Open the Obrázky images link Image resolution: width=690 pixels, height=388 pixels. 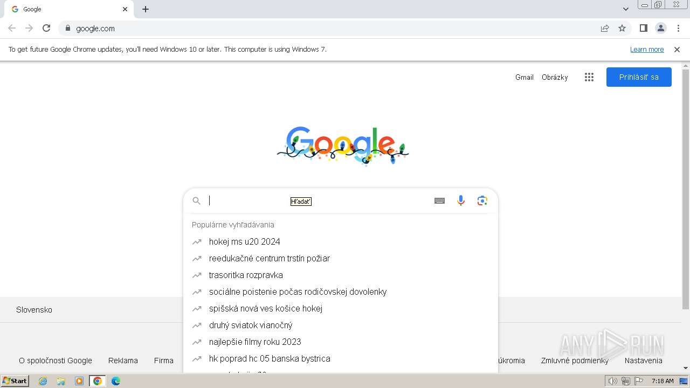coord(555,77)
